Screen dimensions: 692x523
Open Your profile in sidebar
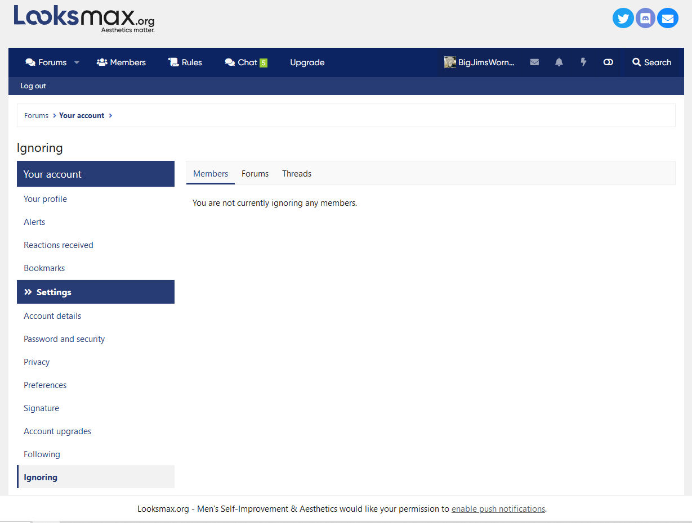coord(96,199)
